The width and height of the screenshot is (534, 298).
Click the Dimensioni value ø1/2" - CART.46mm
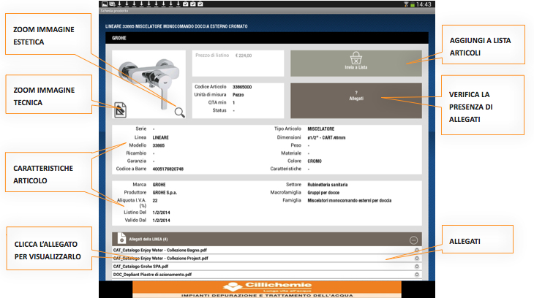tap(326, 138)
